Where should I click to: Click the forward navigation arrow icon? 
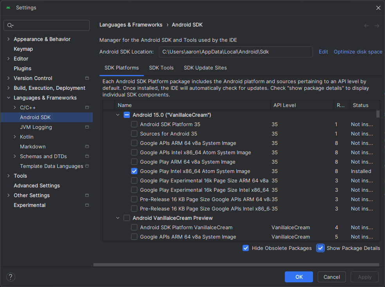click(377, 26)
